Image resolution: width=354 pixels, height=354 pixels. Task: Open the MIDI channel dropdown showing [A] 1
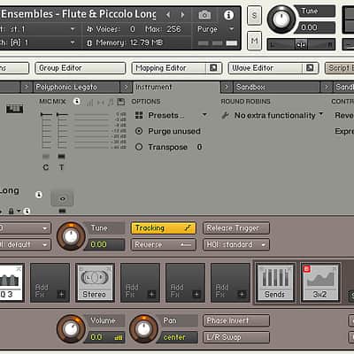click(x=73, y=42)
